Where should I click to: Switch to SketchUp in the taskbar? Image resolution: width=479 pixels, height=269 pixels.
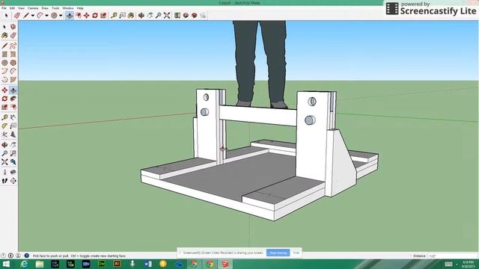pos(225,264)
